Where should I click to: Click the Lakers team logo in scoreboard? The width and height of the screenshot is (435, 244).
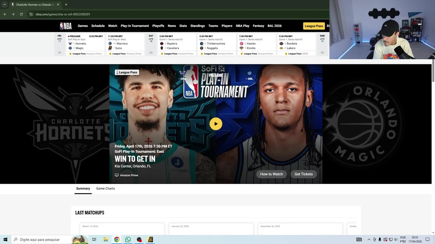pos(281,48)
